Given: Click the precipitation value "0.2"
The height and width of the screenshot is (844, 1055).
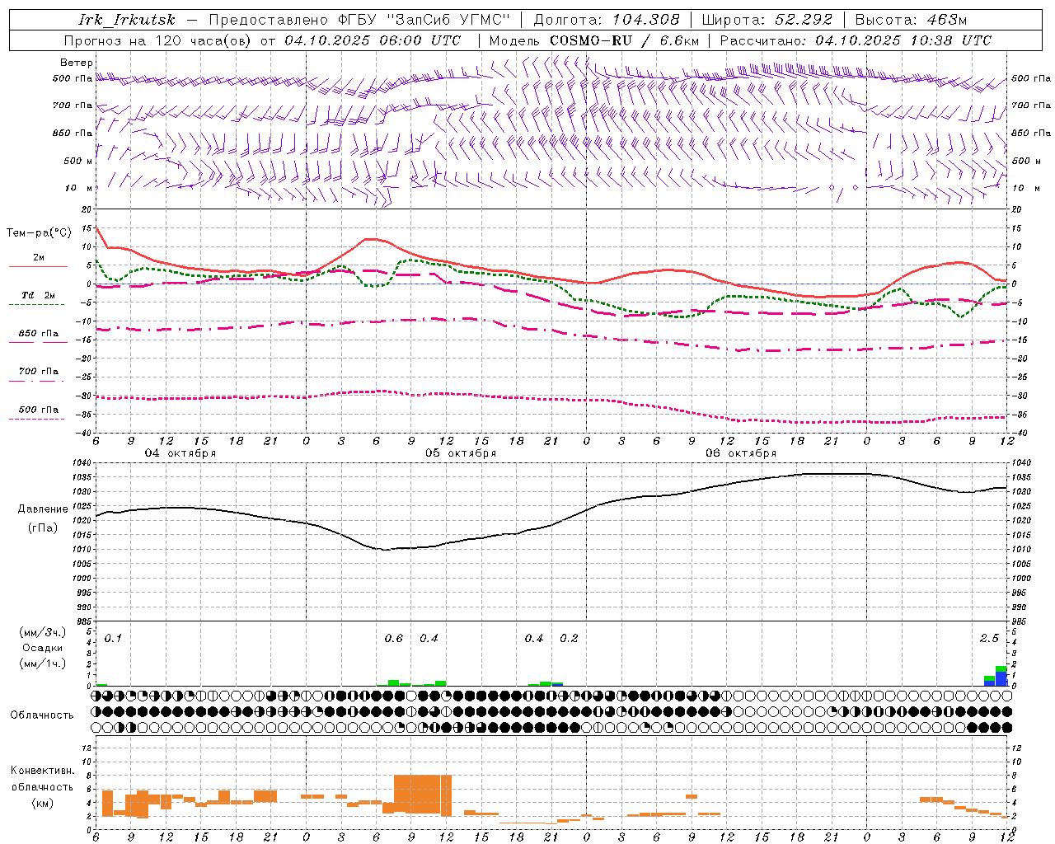Looking at the screenshot, I should click(x=570, y=639).
